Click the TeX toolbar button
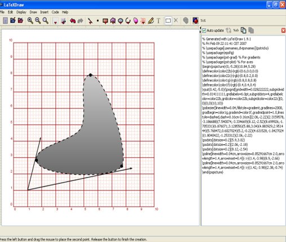Screen dimensions: 286x242 (203, 20)
